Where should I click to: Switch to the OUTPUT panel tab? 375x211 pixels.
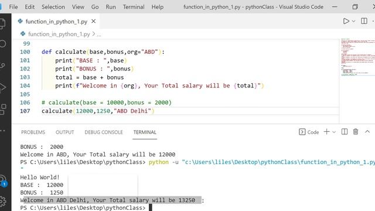(64, 132)
